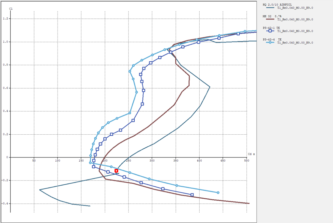Screen dimensions: 333x223
Task: Click the 500 tick label on Cd axis
Action: pos(246,161)
